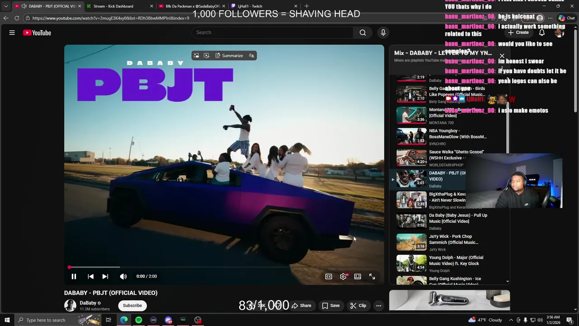Mute the video with the volume icon
Image resolution: width=579 pixels, height=326 pixels.
(x=123, y=276)
